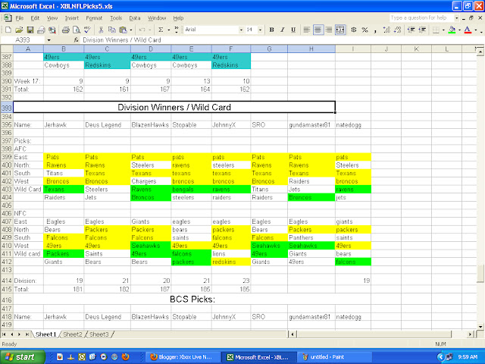Expand the Name Box dropdown arrow

pyautogui.click(x=48, y=40)
